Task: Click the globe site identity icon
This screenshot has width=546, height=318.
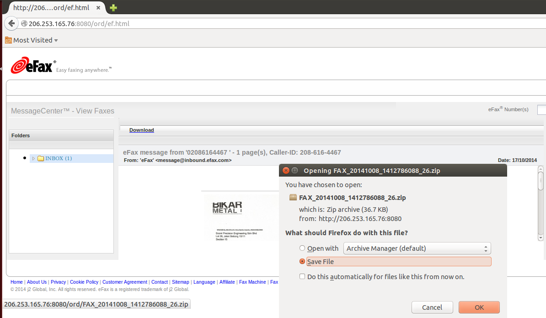Action: 24,23
